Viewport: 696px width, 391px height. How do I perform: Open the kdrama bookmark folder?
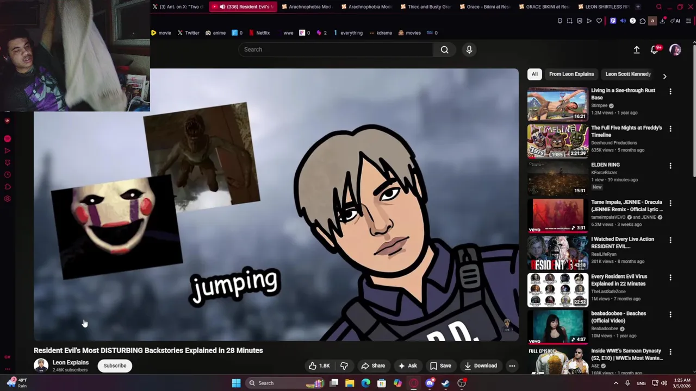point(380,33)
